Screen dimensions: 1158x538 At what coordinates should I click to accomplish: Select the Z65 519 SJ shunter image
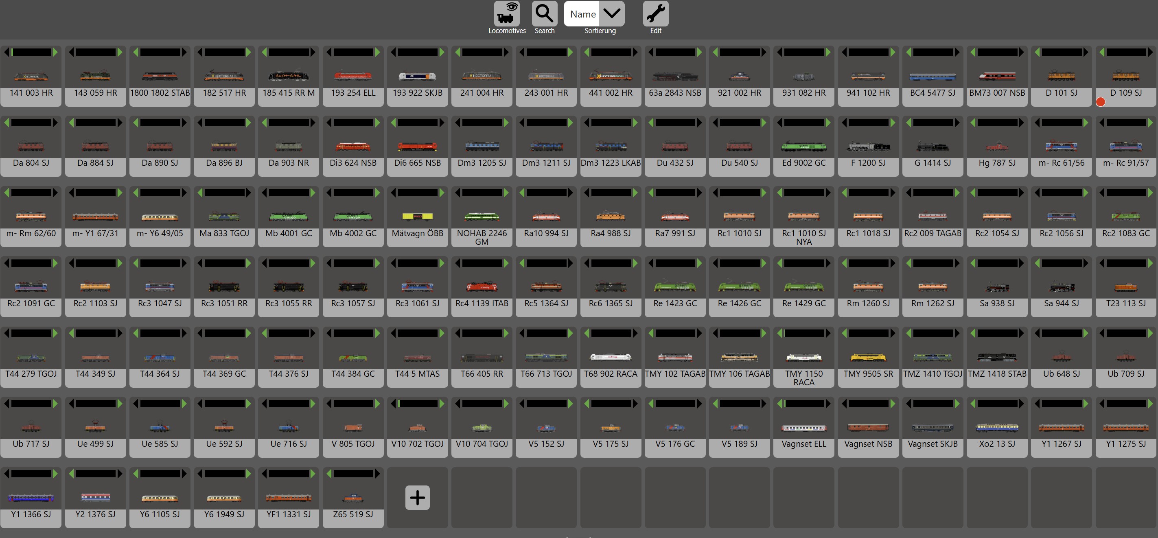353,498
